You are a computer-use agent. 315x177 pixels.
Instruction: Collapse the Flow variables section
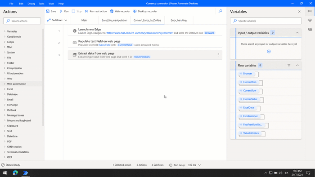297,65
